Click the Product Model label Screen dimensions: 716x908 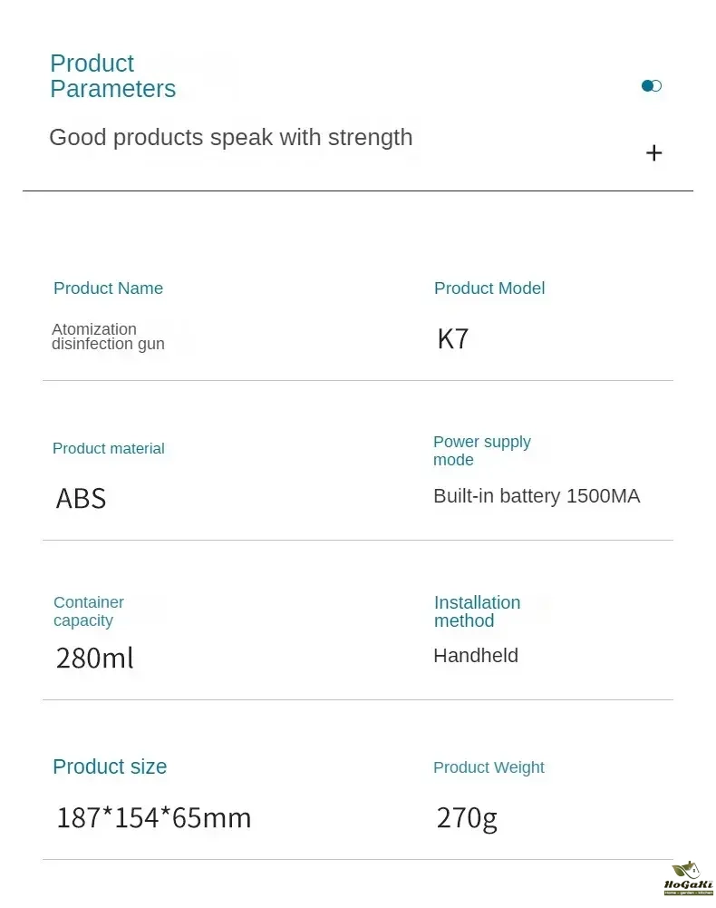[x=489, y=288]
